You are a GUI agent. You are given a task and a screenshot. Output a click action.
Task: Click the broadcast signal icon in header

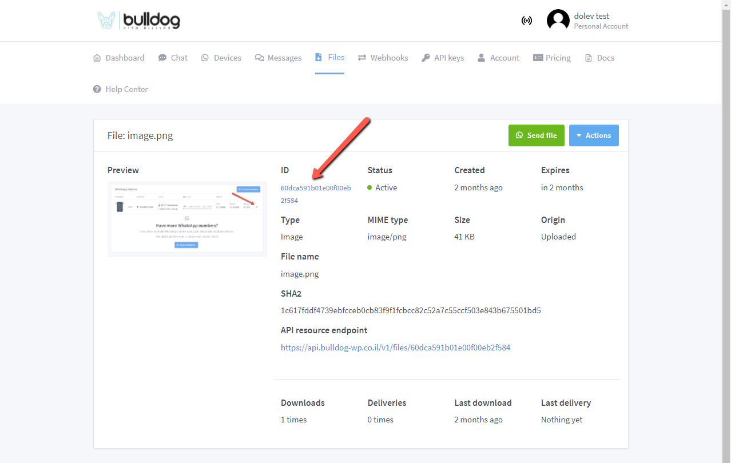527,21
